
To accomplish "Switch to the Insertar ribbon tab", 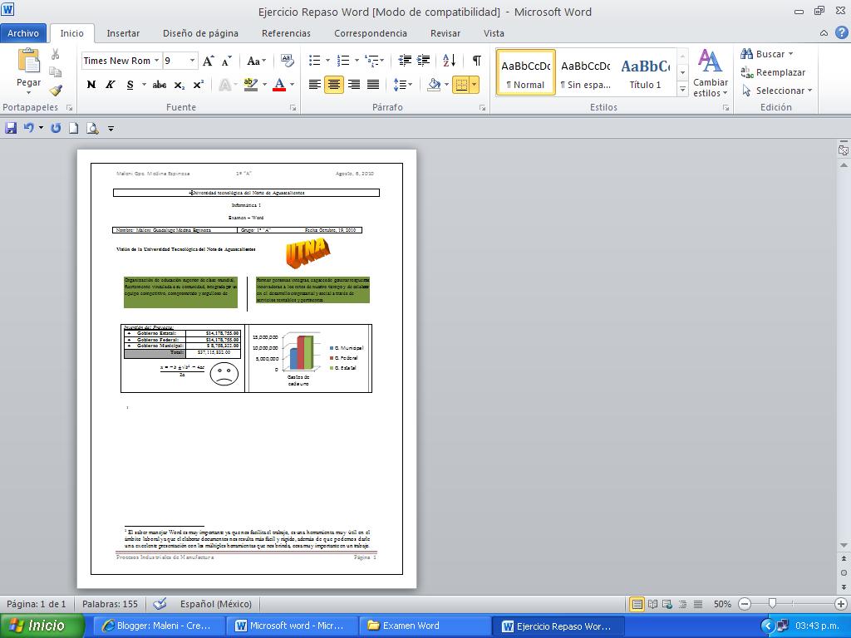I will 123,33.
